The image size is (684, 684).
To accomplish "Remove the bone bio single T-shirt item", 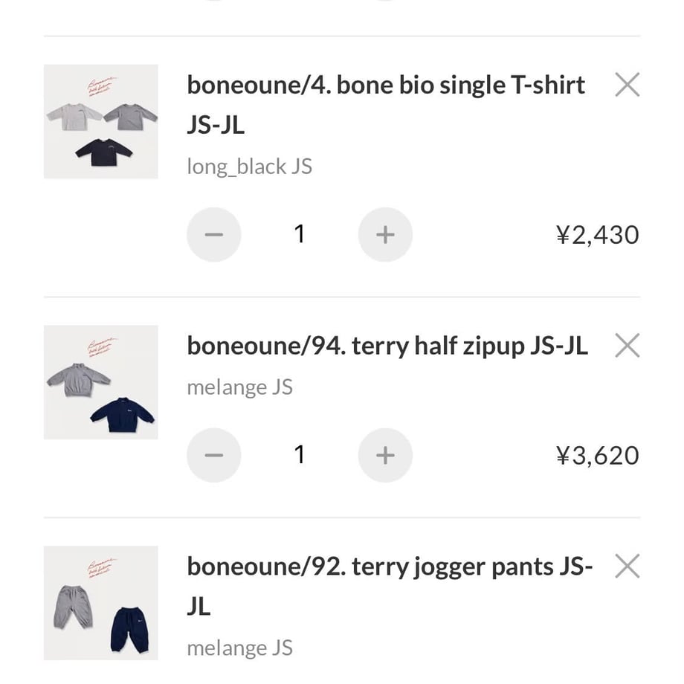I will tap(627, 85).
